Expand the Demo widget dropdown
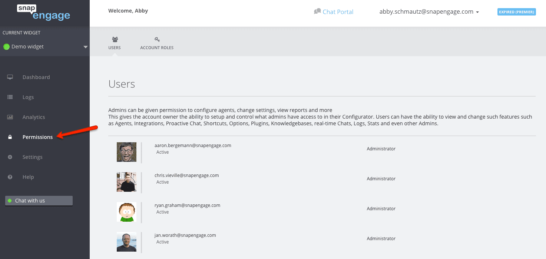The height and width of the screenshot is (259, 546). point(85,47)
